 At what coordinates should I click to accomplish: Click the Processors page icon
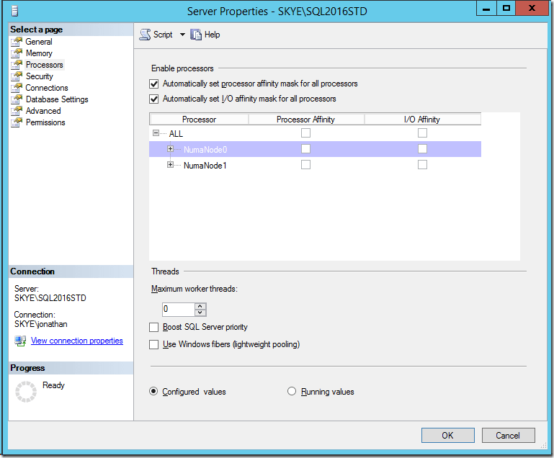17,65
